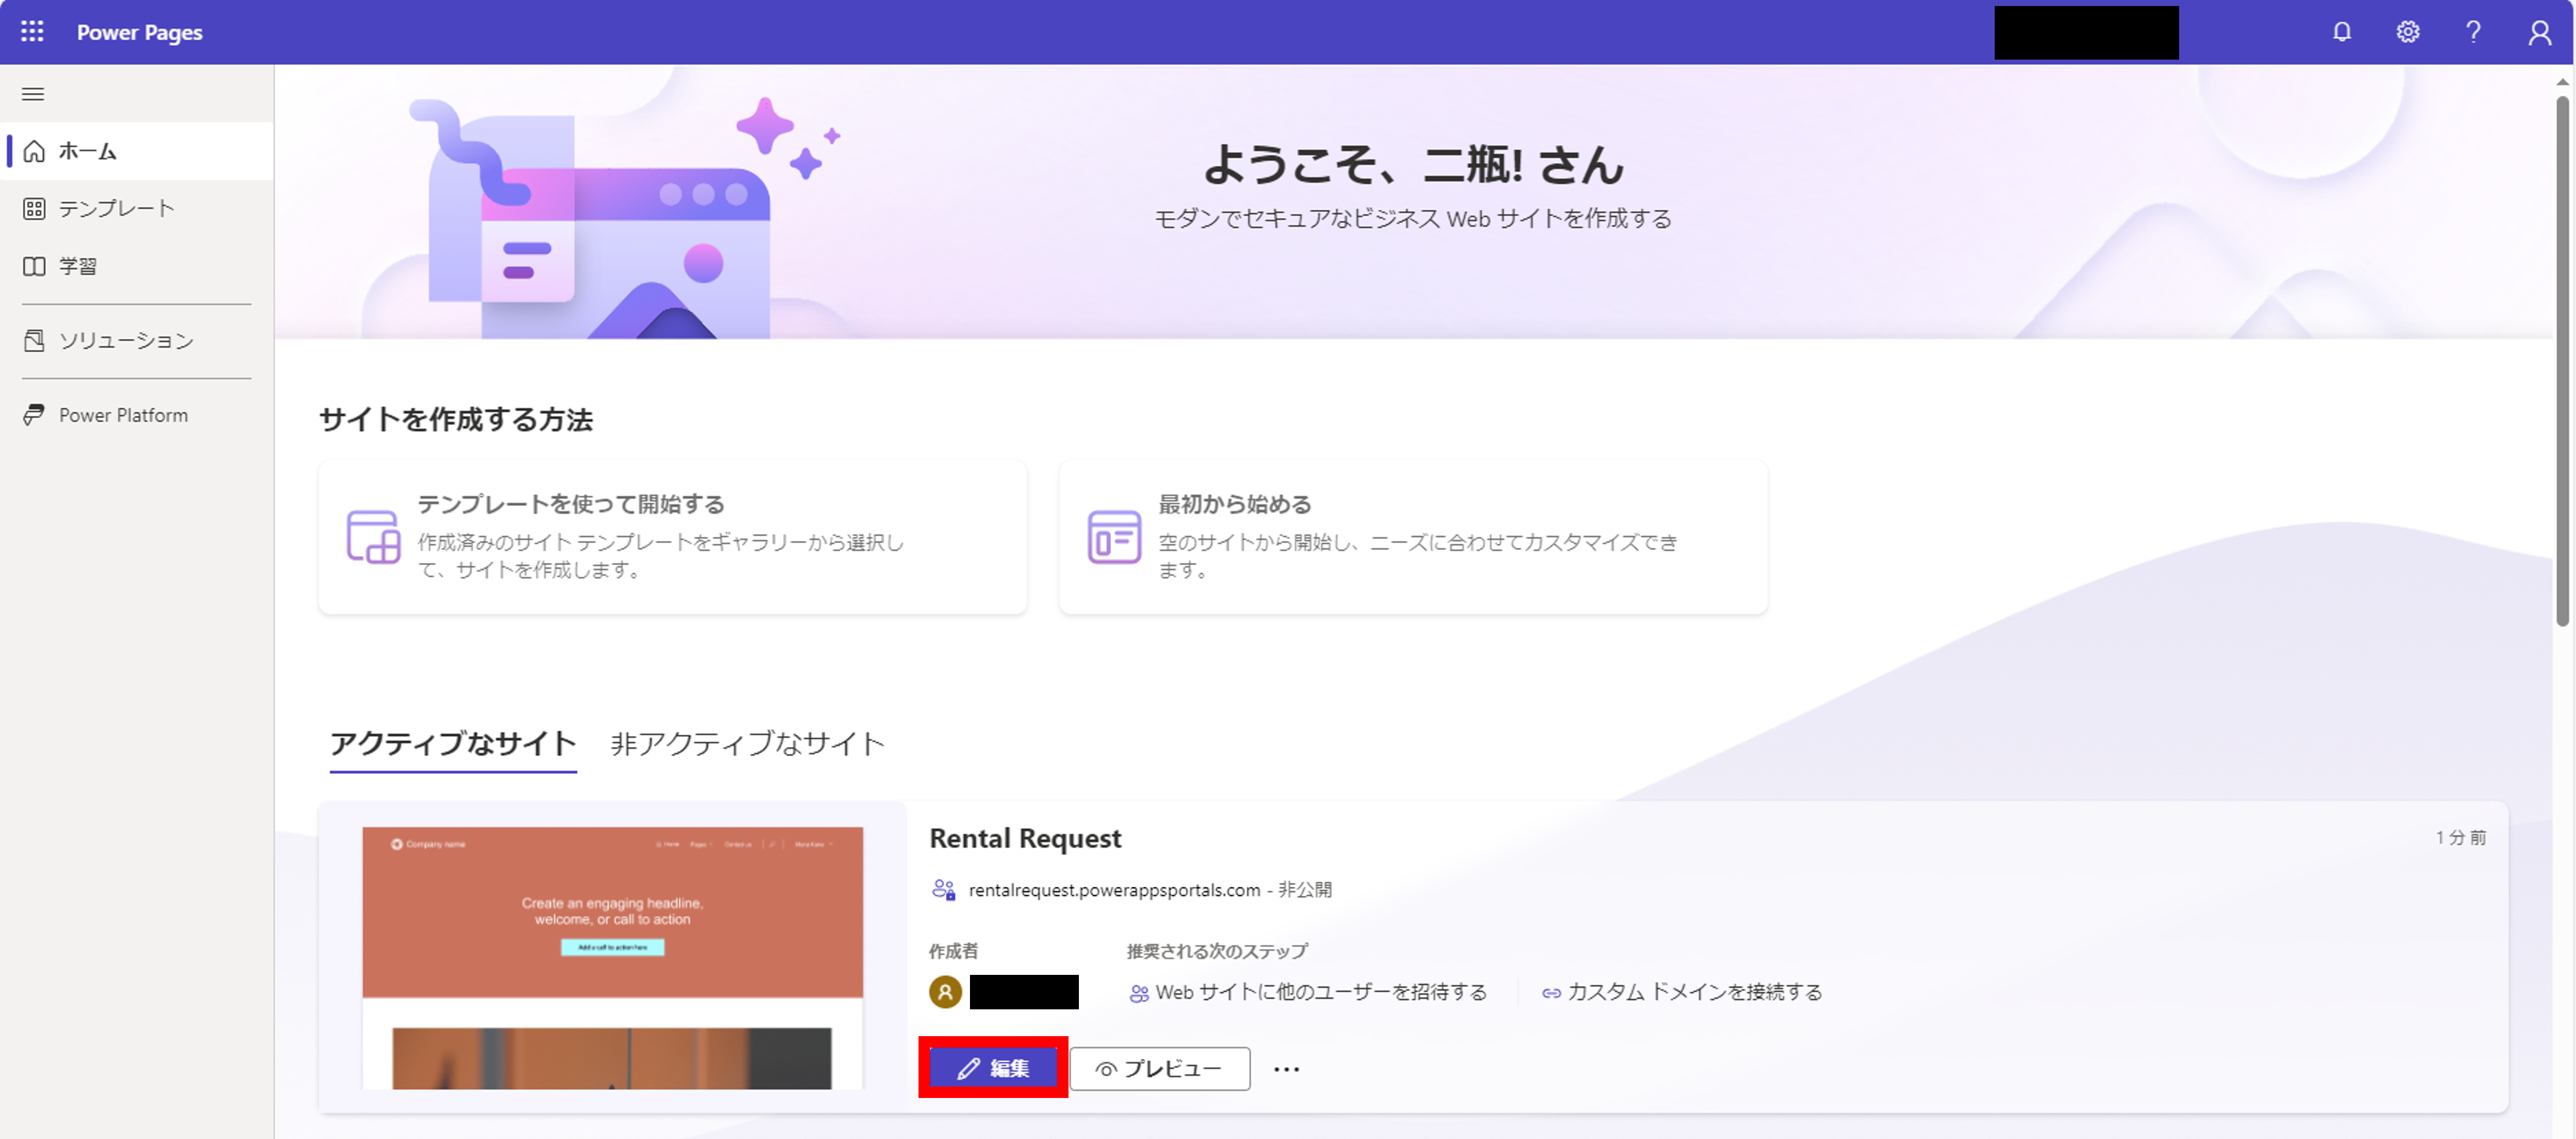
Task: Open ソリューション in the sidebar
Action: coord(126,342)
